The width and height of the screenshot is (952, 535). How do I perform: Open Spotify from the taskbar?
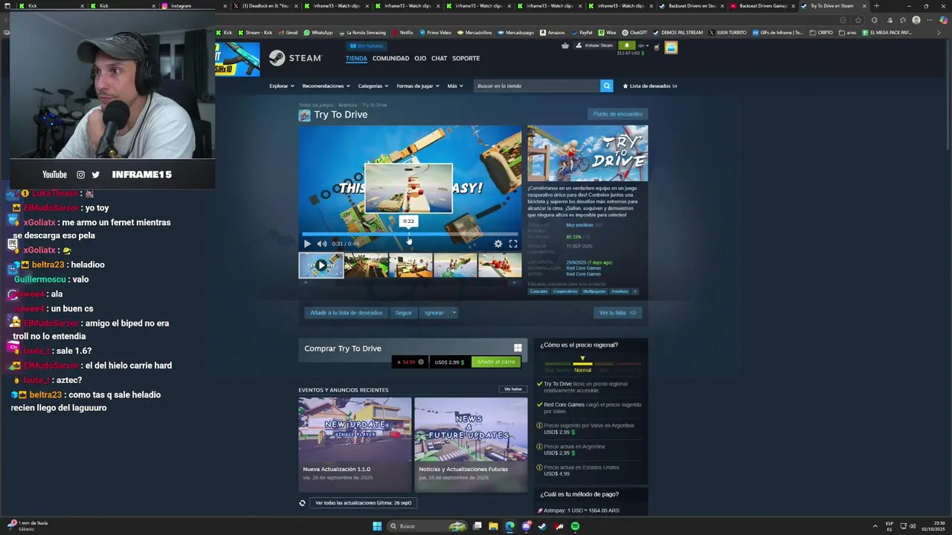[575, 526]
